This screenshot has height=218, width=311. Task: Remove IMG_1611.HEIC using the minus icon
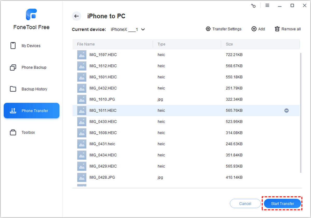pyautogui.click(x=286, y=111)
